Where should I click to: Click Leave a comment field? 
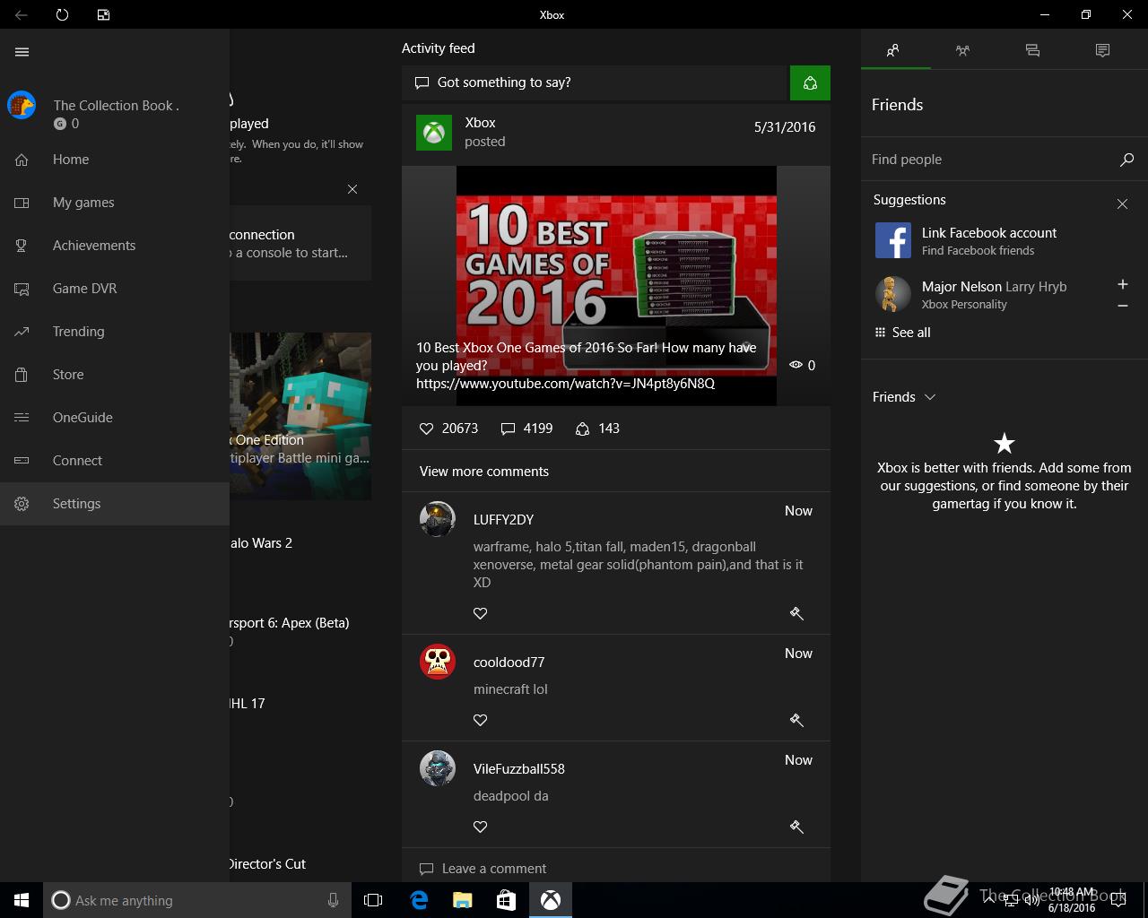616,869
